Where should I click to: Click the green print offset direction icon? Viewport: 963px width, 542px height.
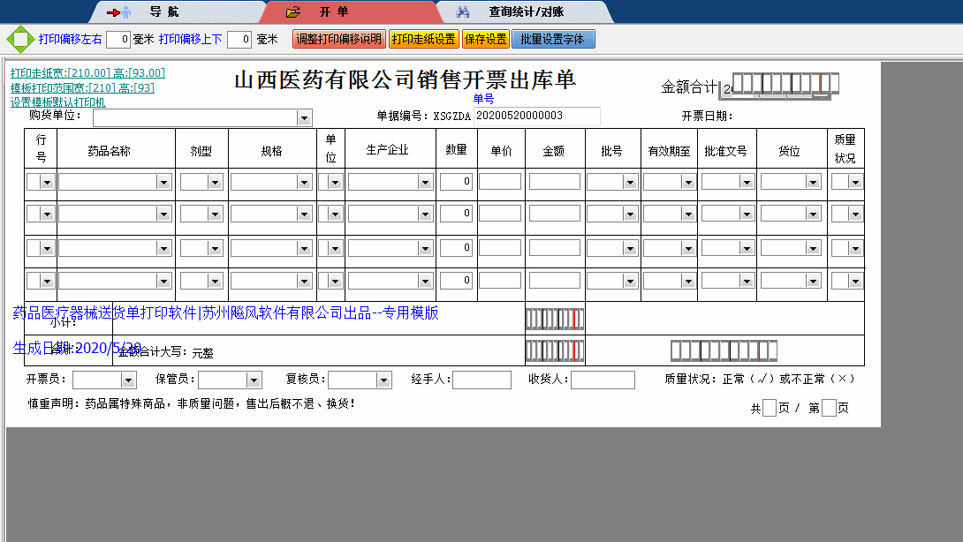coord(19,40)
